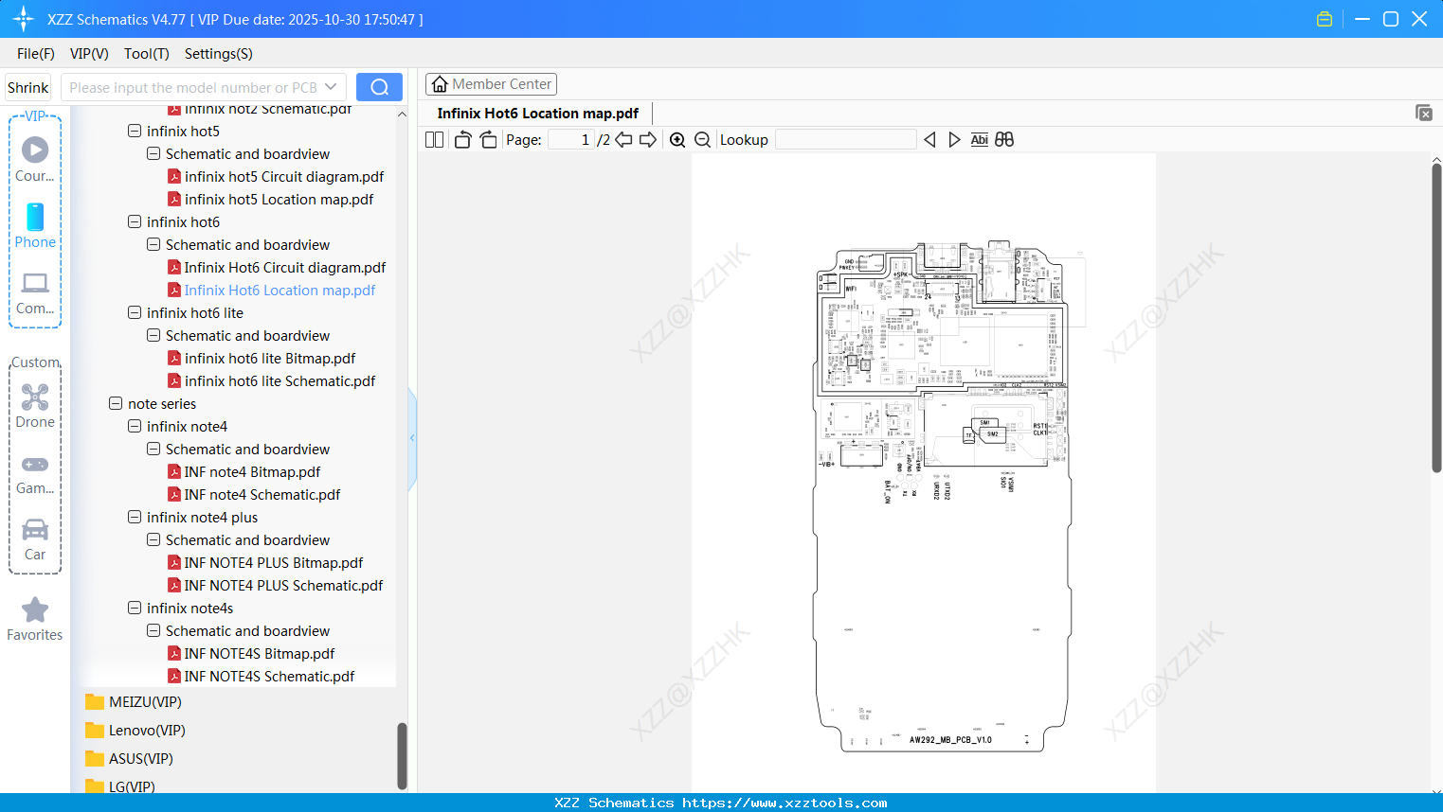Zoom out of the PDF view

pyautogui.click(x=702, y=139)
